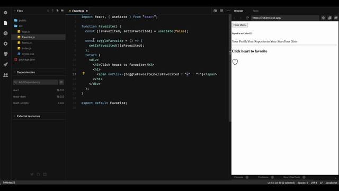
Task: Click the upload files icon in Files header
Action: coord(53,11)
